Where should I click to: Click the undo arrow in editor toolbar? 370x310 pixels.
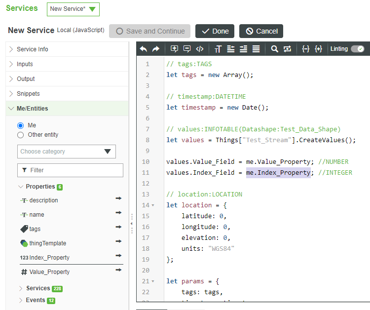pyautogui.click(x=144, y=49)
